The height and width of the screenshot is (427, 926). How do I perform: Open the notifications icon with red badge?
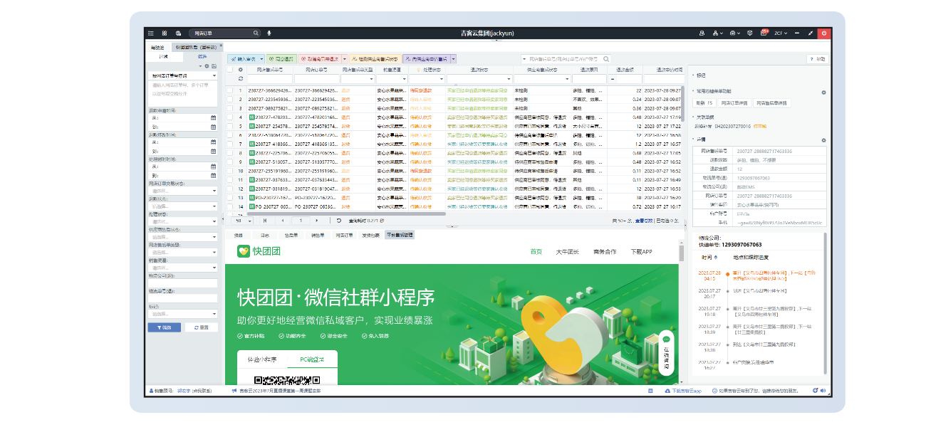764,33
